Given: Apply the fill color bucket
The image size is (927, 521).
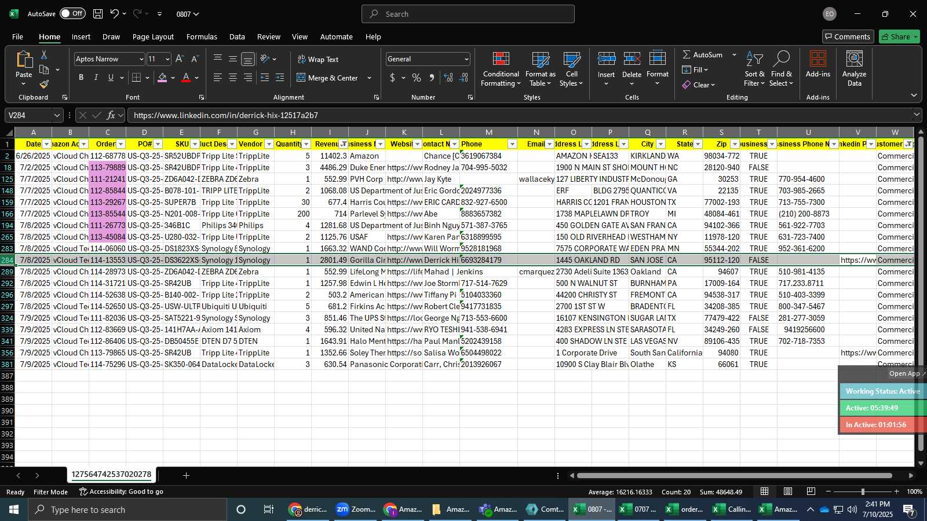Looking at the screenshot, I should [x=163, y=78].
